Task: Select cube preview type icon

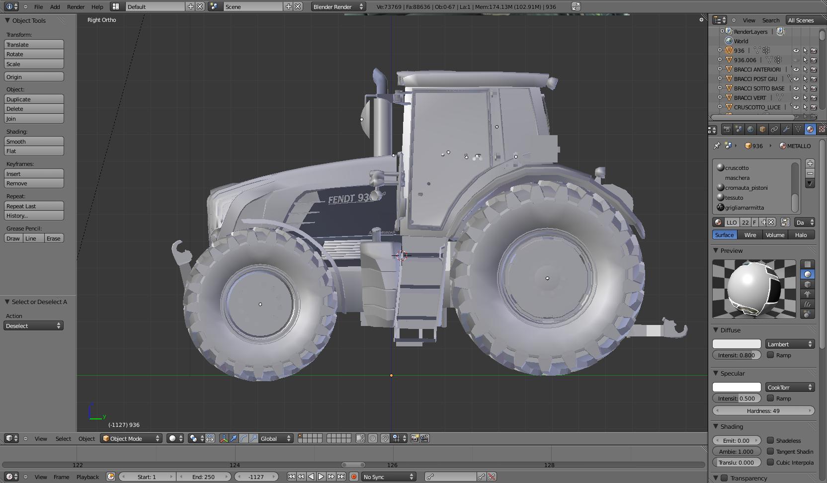Action: tap(808, 284)
